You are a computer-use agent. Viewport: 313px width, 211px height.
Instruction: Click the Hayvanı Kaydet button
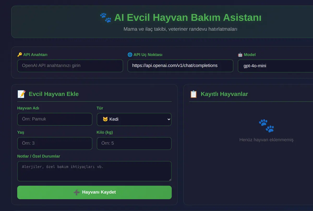tap(94, 192)
